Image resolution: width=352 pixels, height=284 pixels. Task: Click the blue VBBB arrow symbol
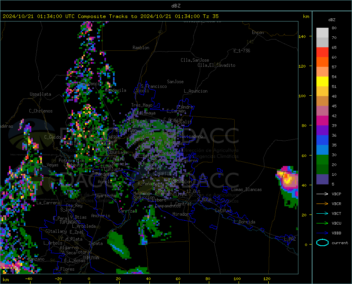[x=322, y=233]
